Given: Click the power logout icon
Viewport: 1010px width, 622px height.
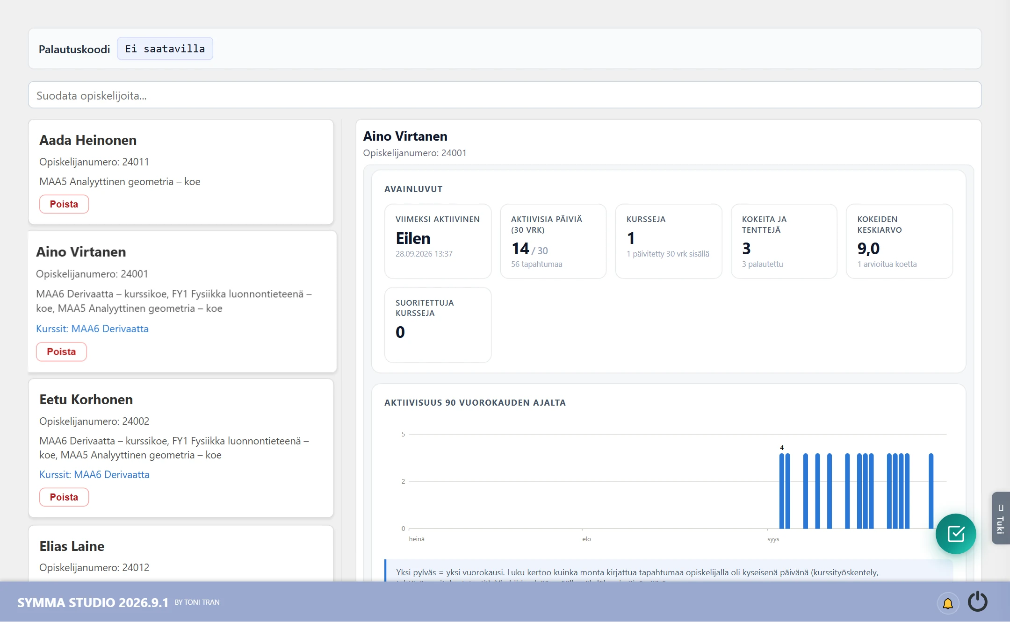Looking at the screenshot, I should click(x=978, y=602).
